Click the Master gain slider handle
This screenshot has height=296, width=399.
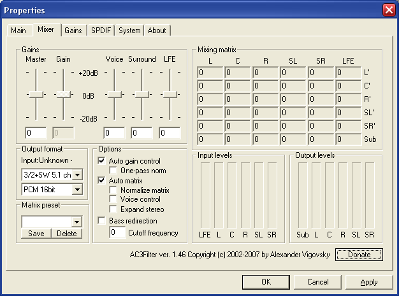pos(36,95)
